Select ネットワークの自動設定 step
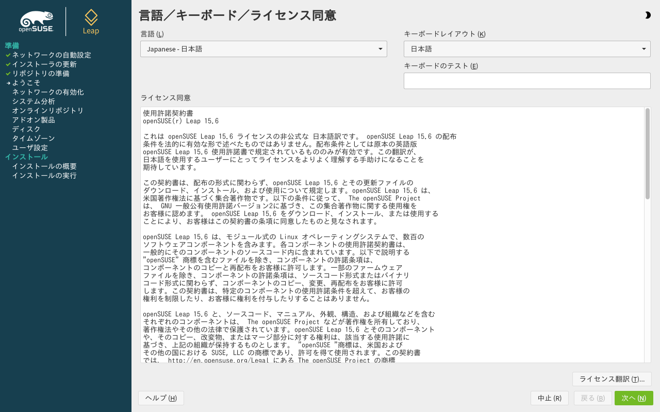Image resolution: width=660 pixels, height=412 pixels. click(52, 55)
